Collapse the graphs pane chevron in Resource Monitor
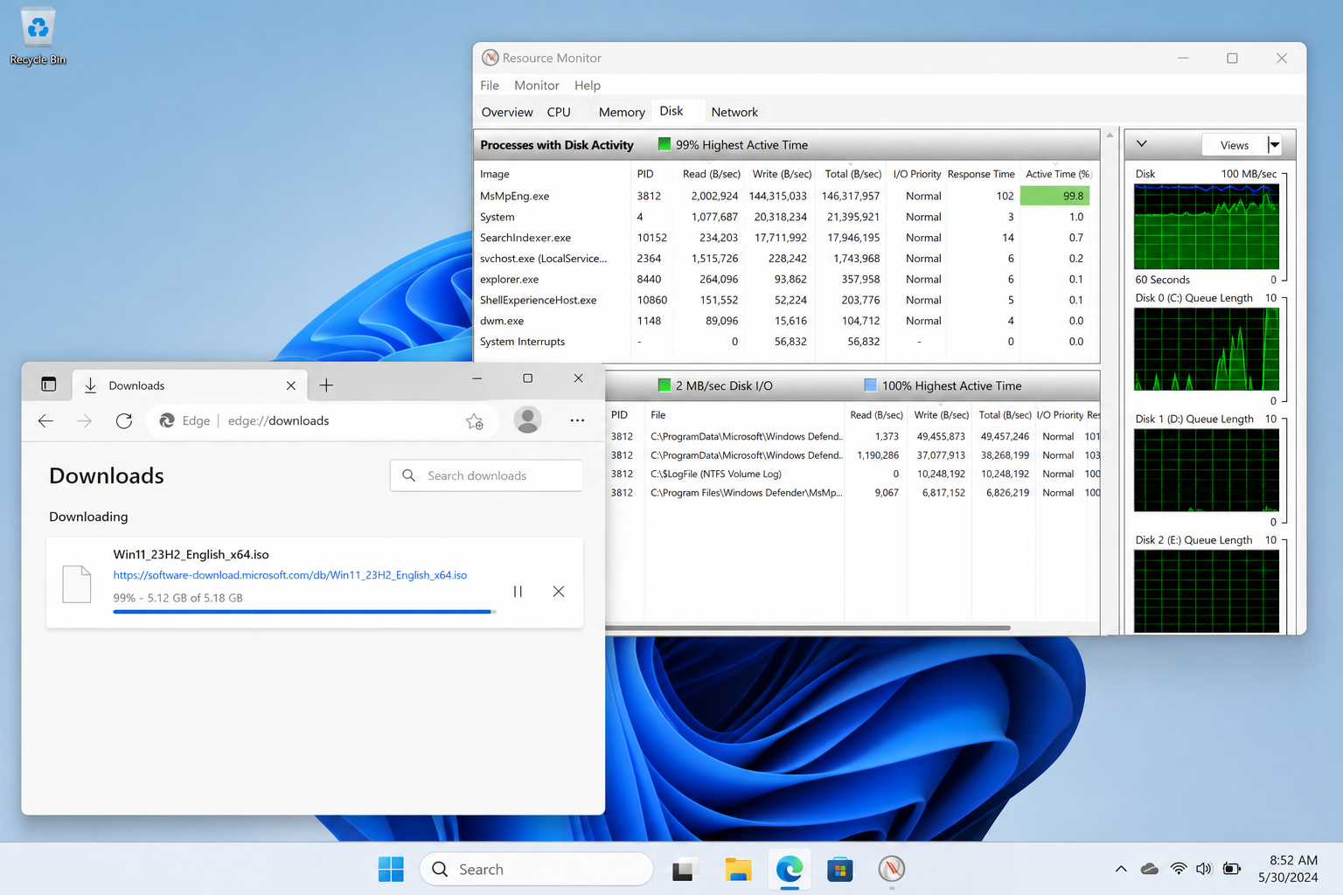The image size is (1343, 895). [x=1141, y=144]
